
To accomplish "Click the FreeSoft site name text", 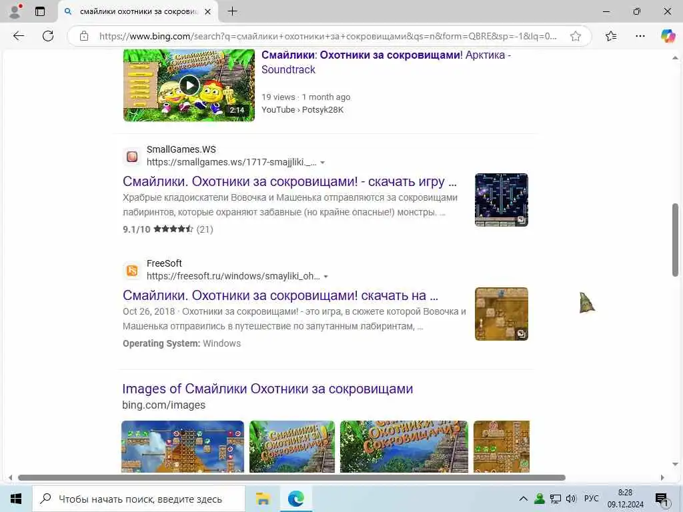I will pyautogui.click(x=164, y=263).
